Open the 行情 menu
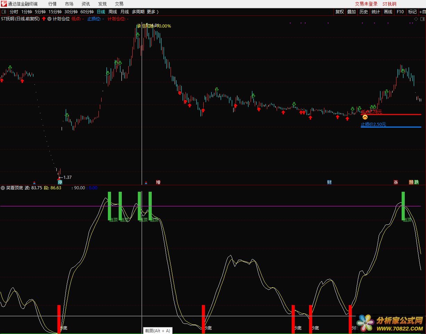Screen dimensions: 426x334 [x=52, y=4]
